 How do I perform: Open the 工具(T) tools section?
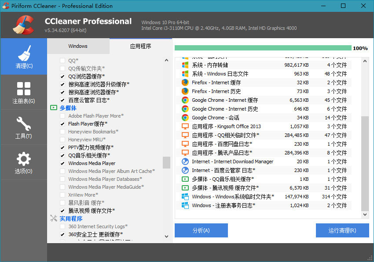click(x=24, y=127)
